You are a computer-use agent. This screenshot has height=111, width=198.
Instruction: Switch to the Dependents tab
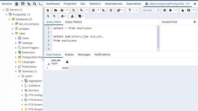click(x=134, y=4)
